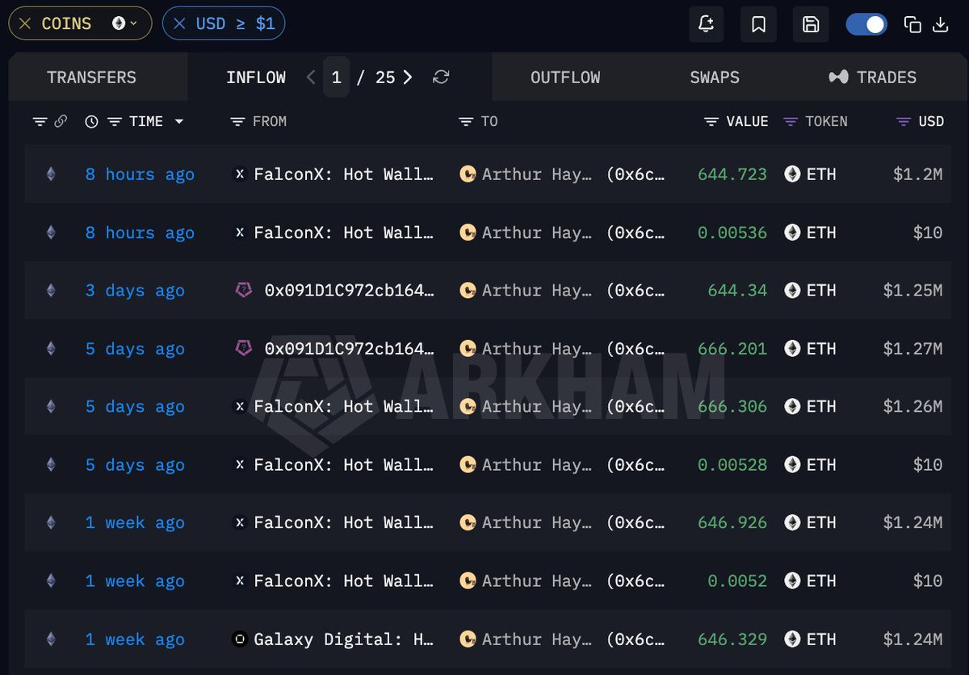Open the TRADES tab
The height and width of the screenshot is (675, 969).
click(x=886, y=78)
